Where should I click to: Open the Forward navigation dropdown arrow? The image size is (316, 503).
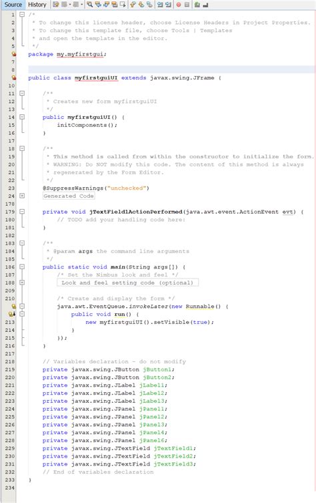82,5
